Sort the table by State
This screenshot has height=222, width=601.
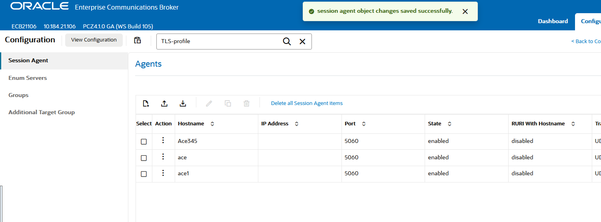449,124
